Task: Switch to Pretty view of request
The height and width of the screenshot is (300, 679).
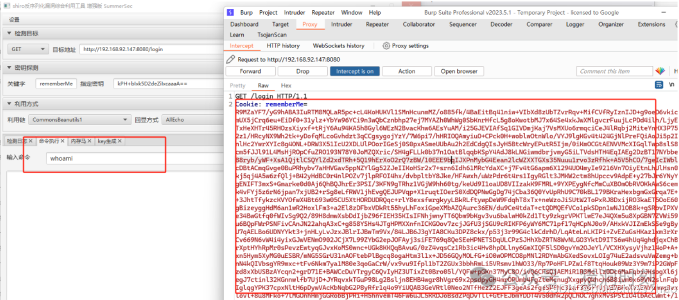Action: [x=237, y=85]
